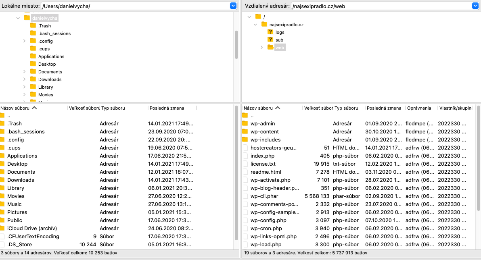Screen dimensions: 481x260
Task: Select readme.html in the remote list
Action: pos(359,172)
